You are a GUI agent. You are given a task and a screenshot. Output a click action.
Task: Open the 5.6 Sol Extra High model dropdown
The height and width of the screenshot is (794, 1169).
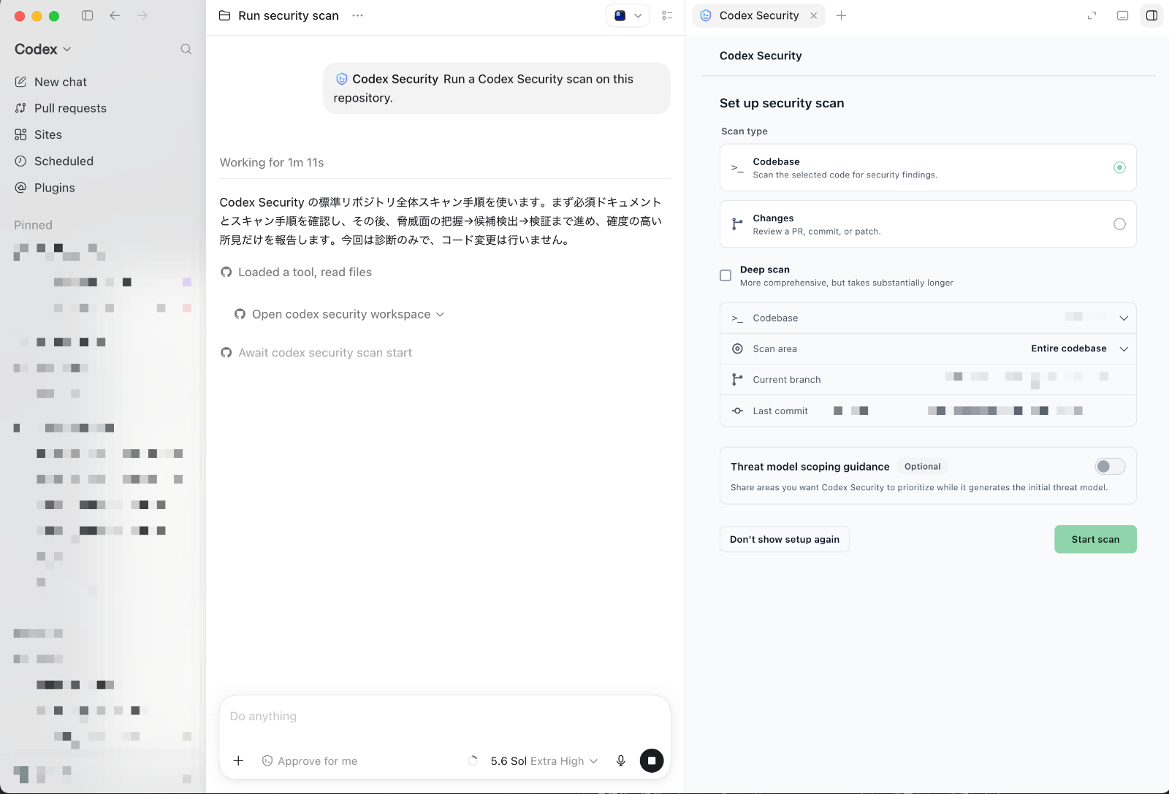point(544,760)
